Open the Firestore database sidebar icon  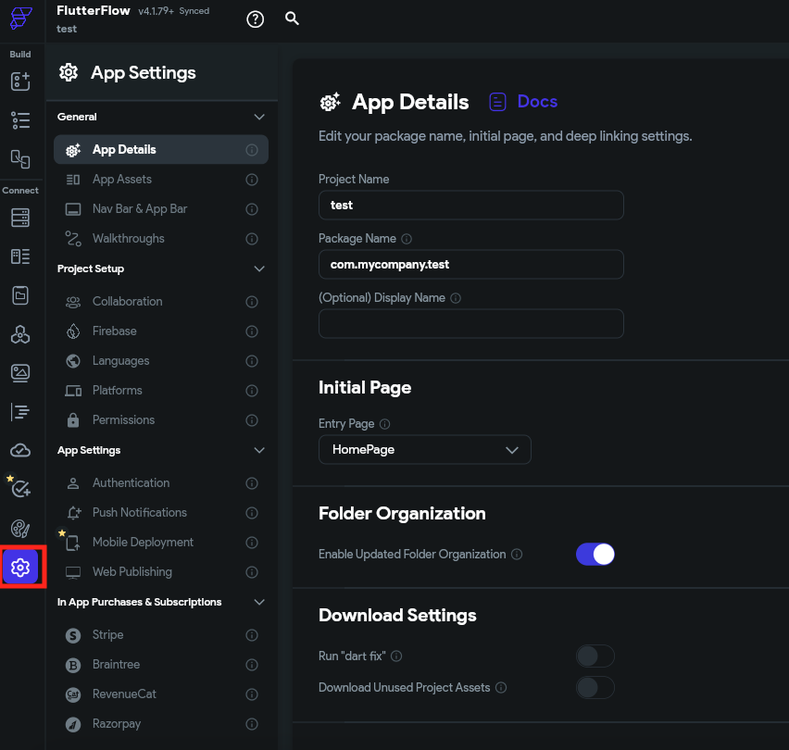point(20,218)
